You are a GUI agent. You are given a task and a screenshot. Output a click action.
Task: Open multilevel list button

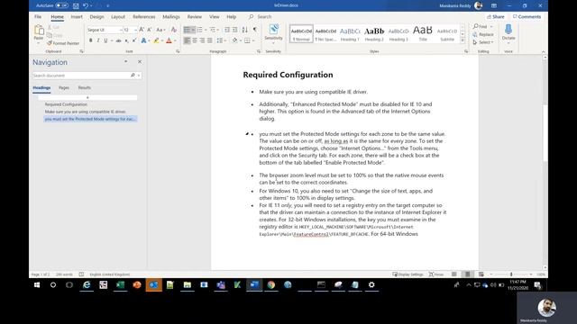[213, 30]
